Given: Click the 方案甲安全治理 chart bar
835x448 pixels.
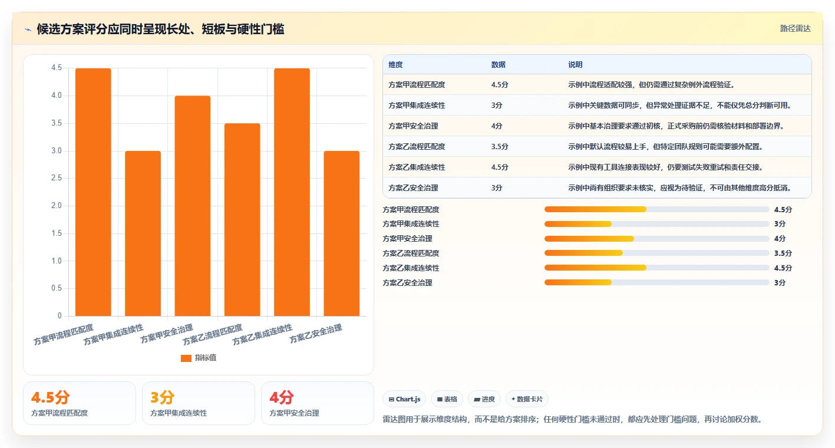Looking at the screenshot, I should tap(193, 206).
